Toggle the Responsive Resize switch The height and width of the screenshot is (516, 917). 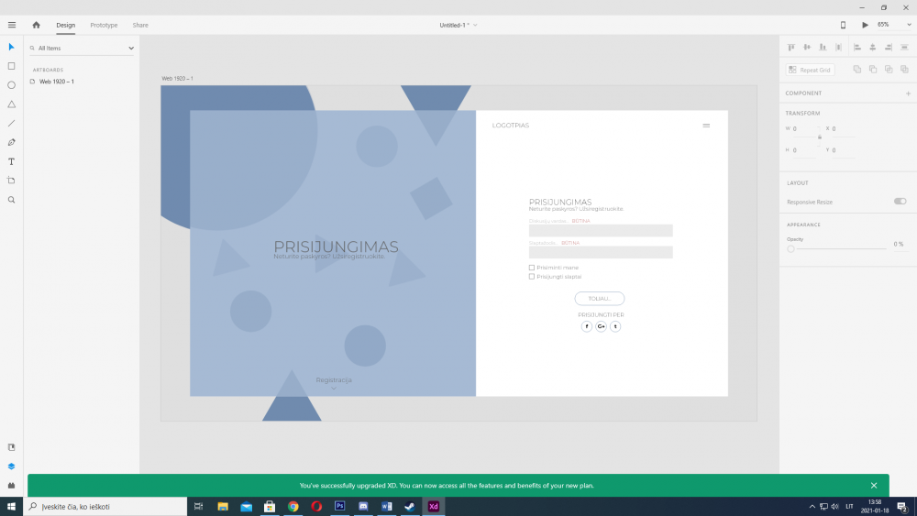(x=900, y=202)
